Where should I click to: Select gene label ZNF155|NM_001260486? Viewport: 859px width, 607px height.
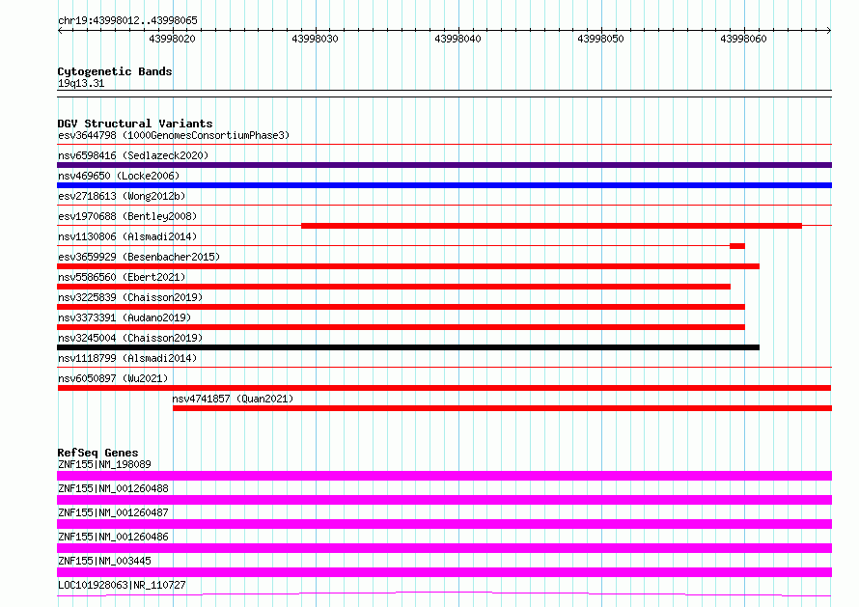click(x=113, y=537)
